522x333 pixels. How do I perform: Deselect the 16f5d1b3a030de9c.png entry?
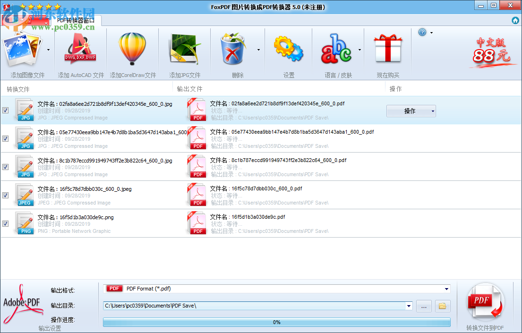point(6,223)
